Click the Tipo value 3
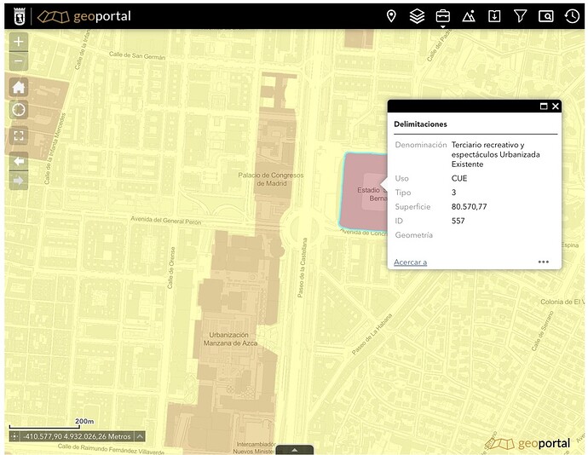The image size is (588, 455). click(x=453, y=193)
